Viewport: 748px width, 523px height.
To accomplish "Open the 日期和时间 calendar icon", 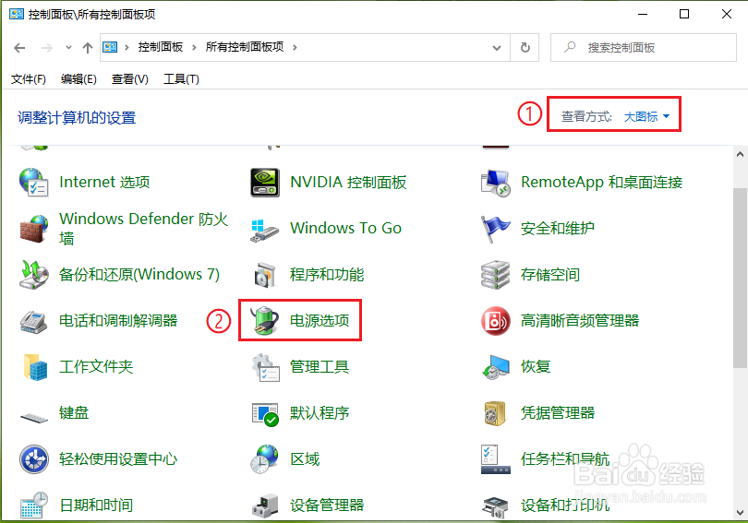I will click(34, 505).
